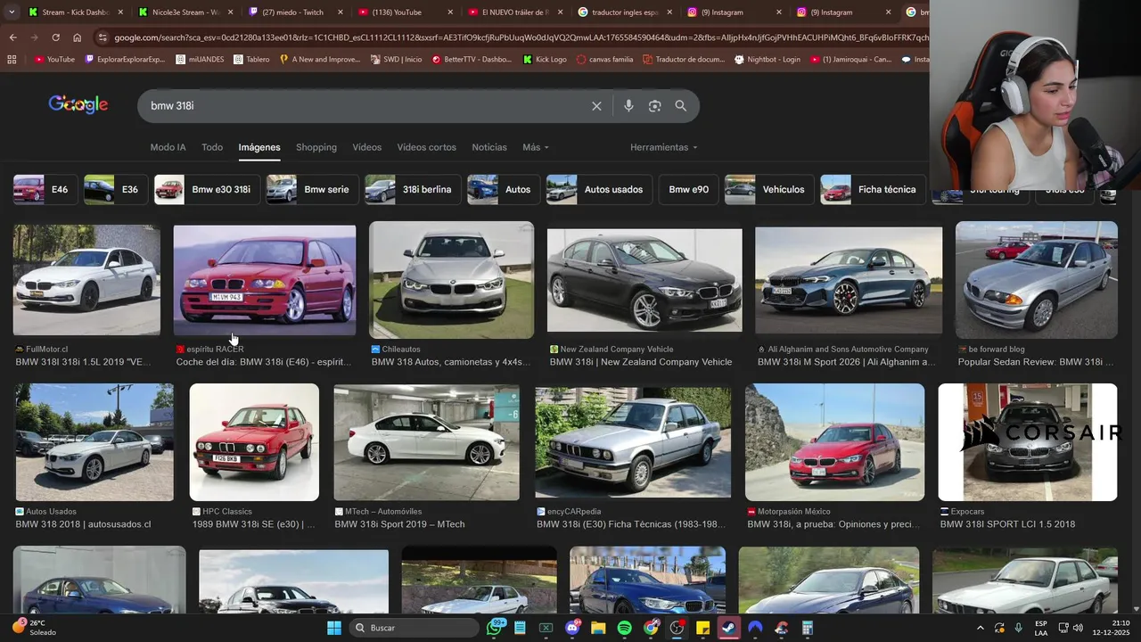This screenshot has width=1141, height=642.
Task: Switch to the miedo - Twitch browser tab
Action: (294, 12)
